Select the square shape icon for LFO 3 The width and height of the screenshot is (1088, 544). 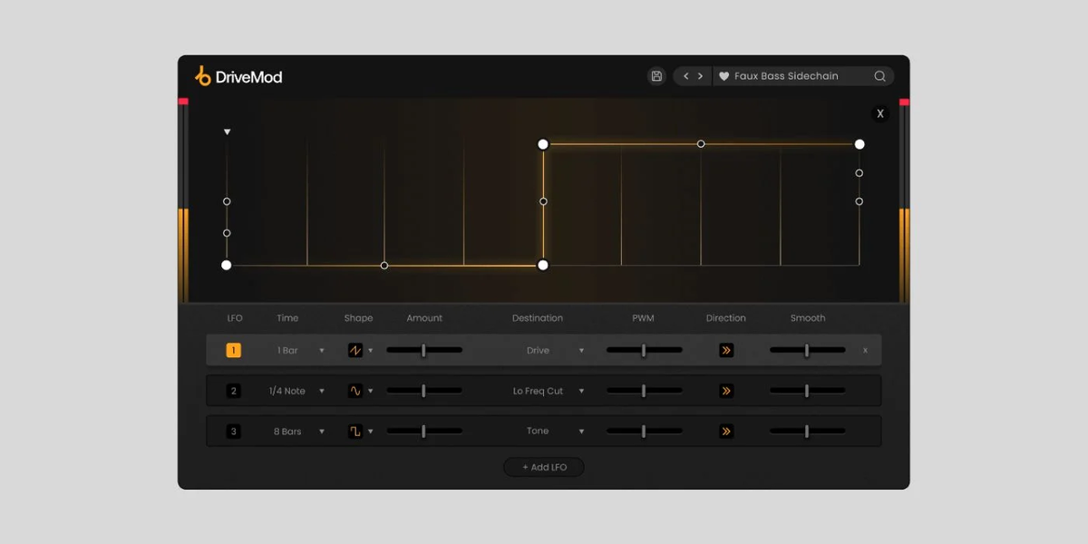click(355, 432)
